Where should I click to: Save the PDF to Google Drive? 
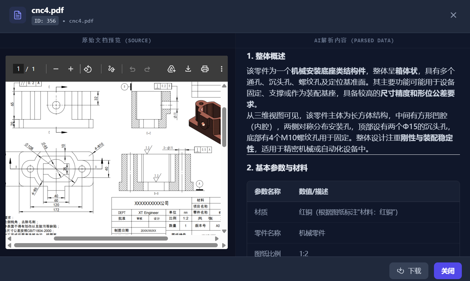pyautogui.click(x=171, y=69)
